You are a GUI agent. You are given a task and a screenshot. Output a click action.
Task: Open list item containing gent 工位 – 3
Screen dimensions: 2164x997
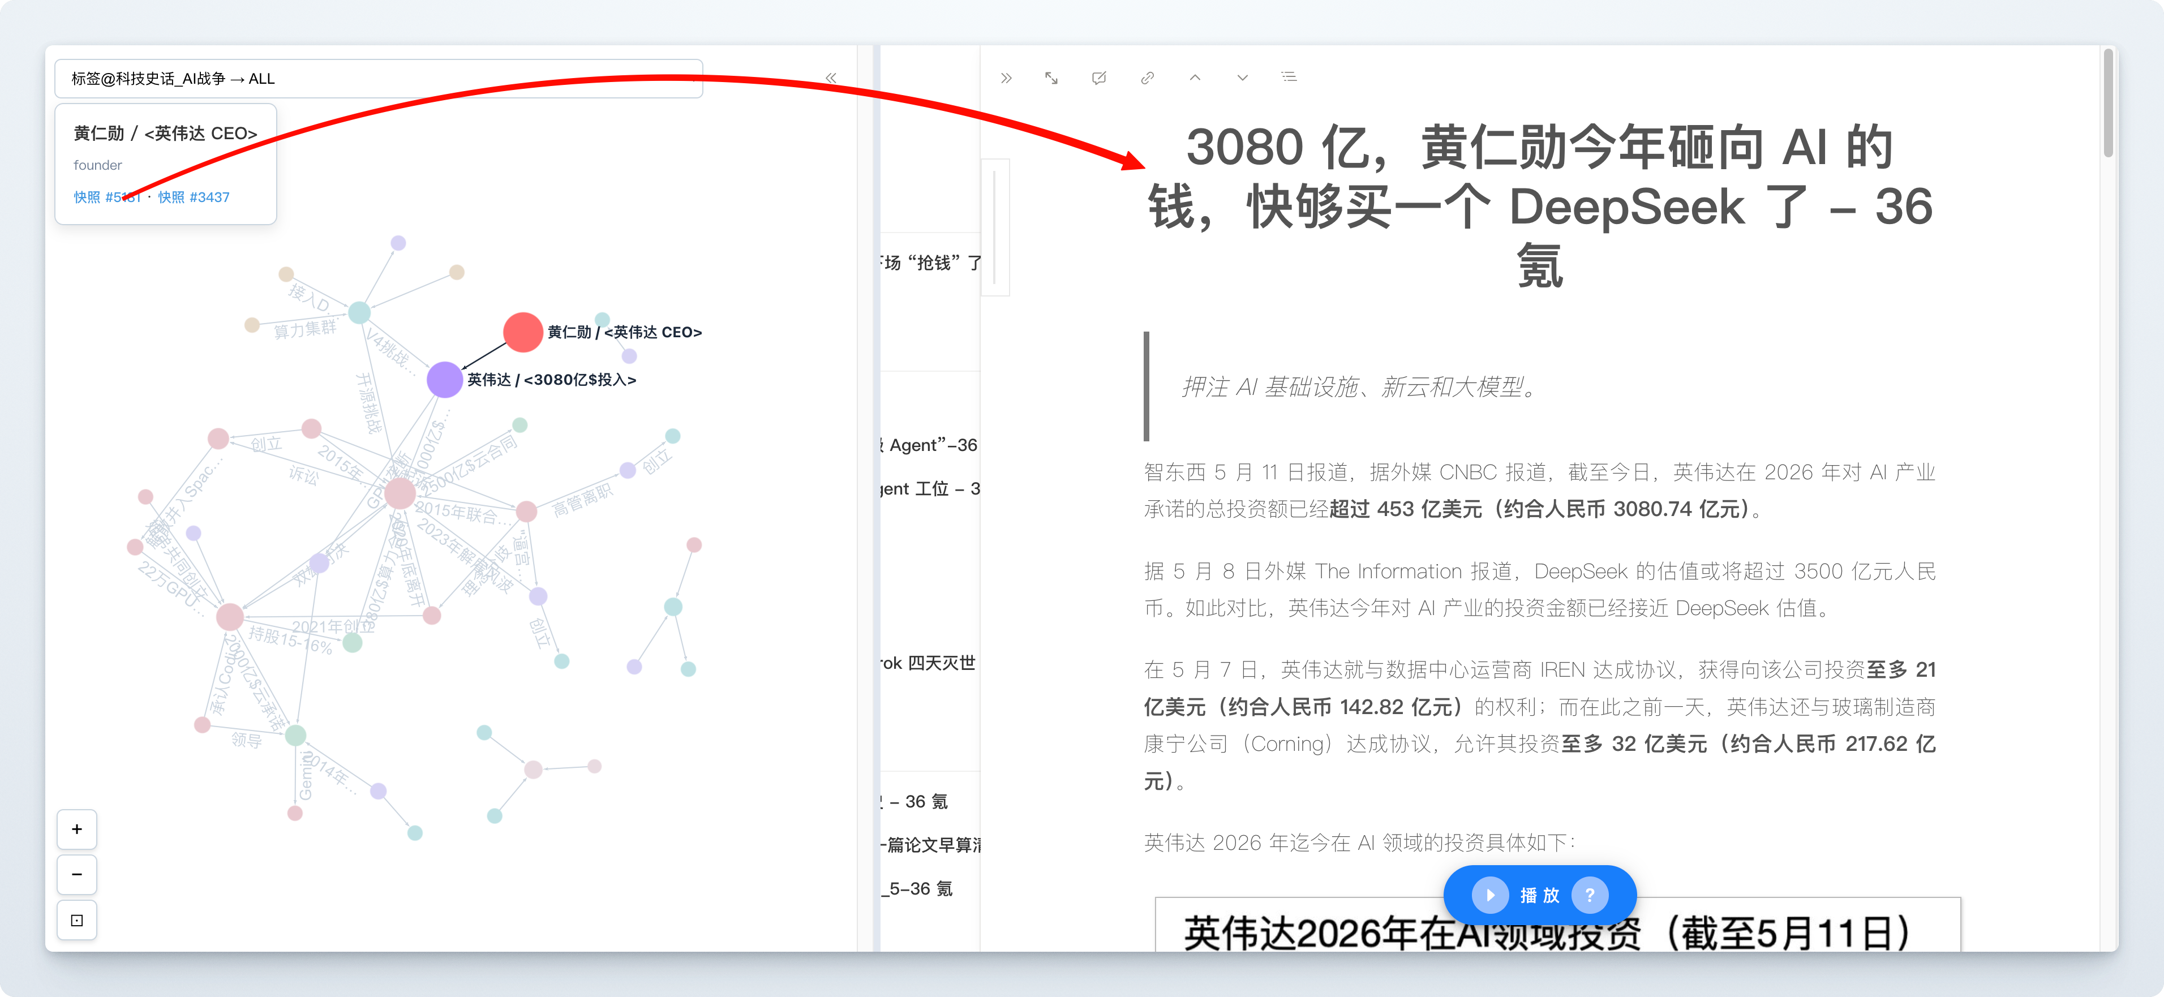coord(931,489)
